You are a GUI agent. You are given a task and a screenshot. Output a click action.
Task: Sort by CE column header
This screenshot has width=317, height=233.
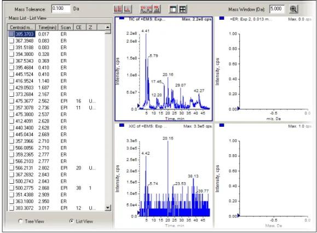(80, 27)
